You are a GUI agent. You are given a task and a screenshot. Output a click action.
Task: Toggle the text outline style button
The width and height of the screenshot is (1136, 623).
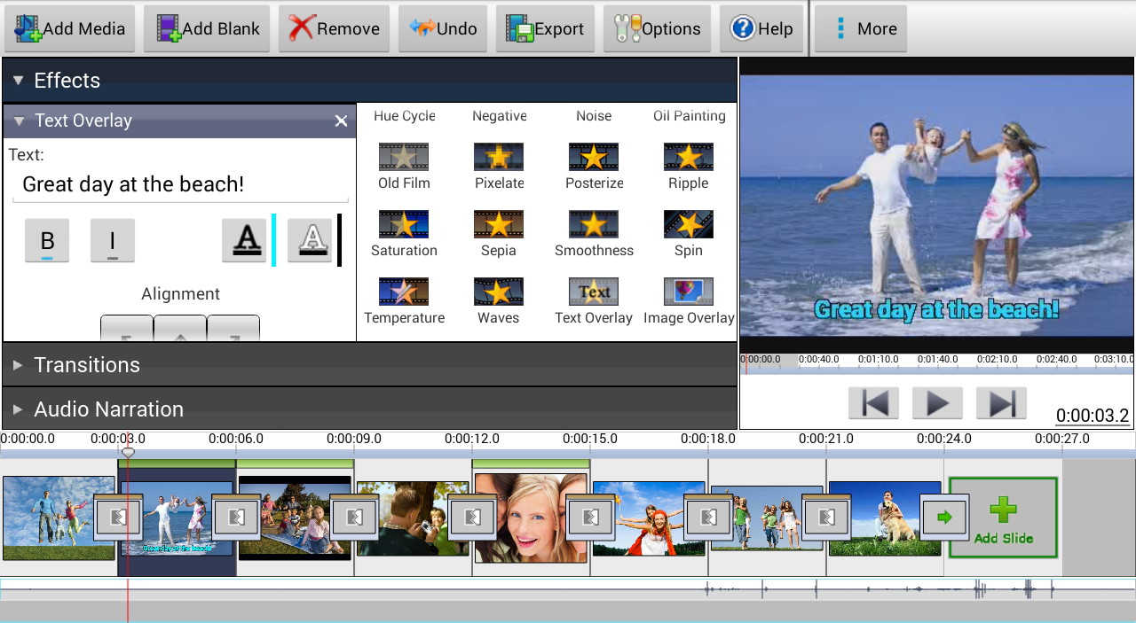click(310, 240)
